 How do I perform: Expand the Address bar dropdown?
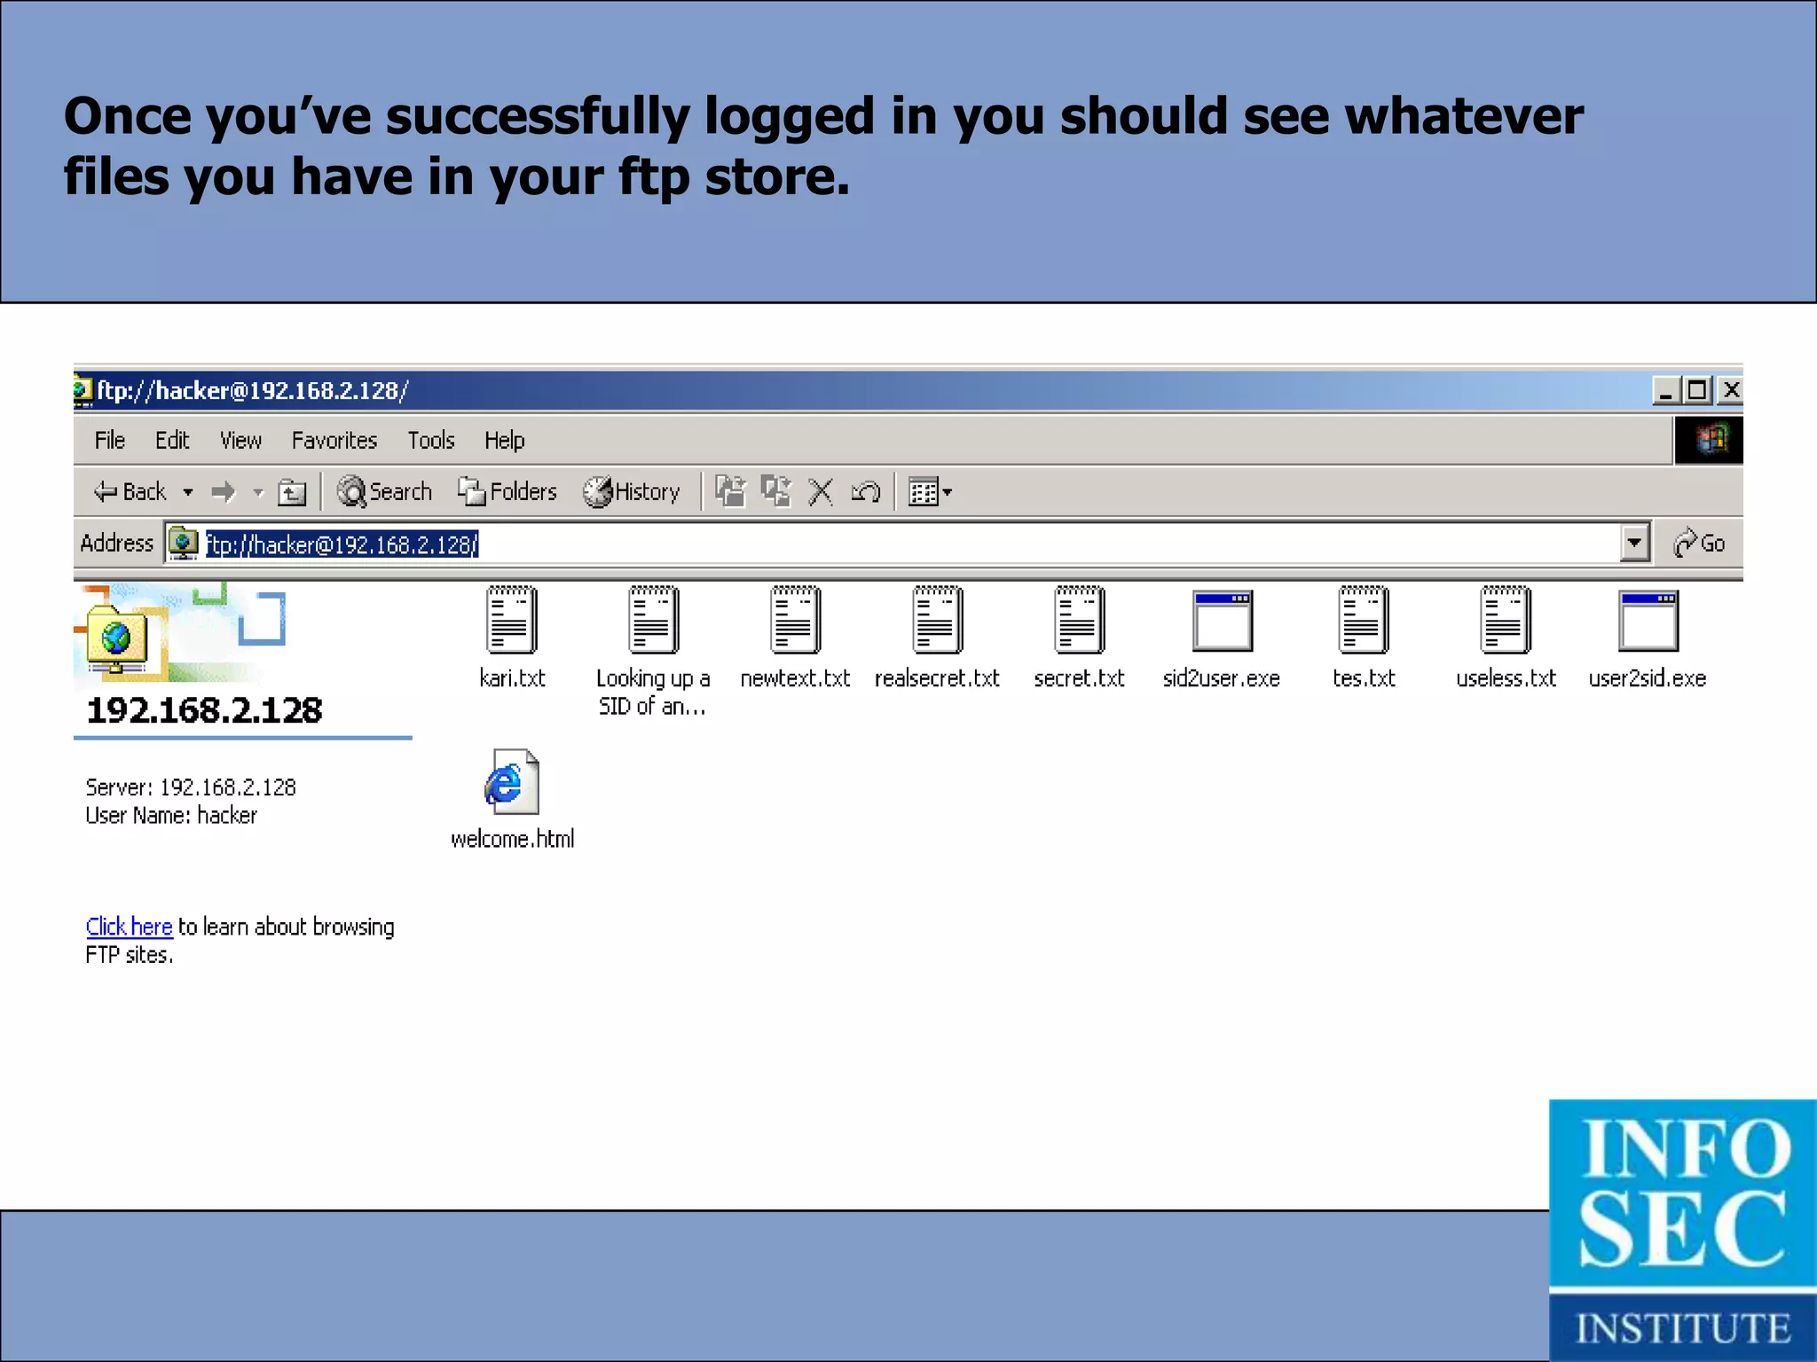click(1634, 543)
